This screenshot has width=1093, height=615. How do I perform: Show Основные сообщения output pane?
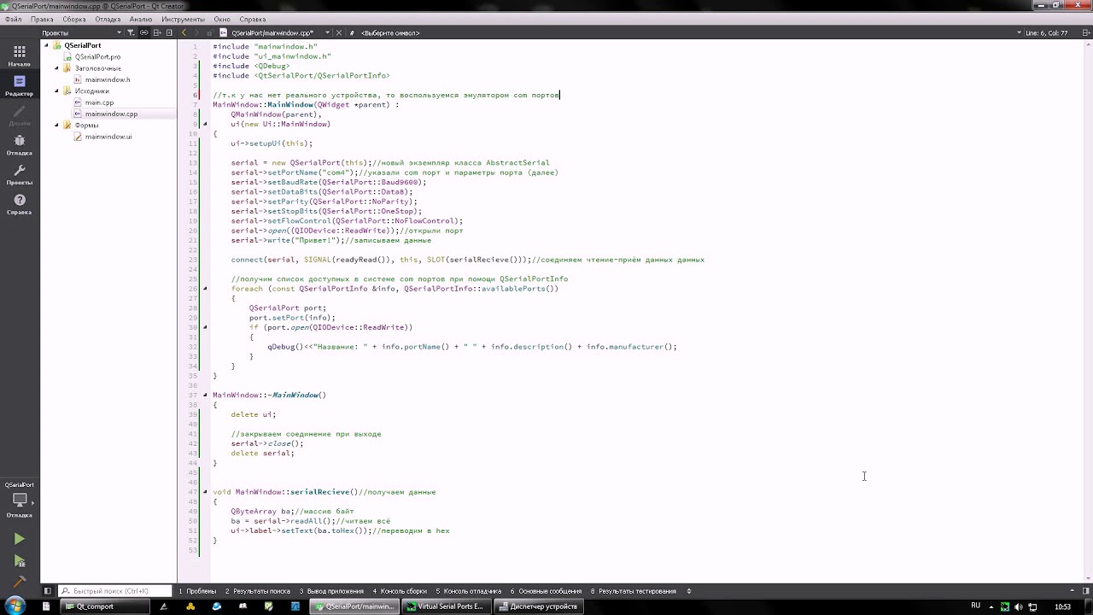tap(546, 591)
